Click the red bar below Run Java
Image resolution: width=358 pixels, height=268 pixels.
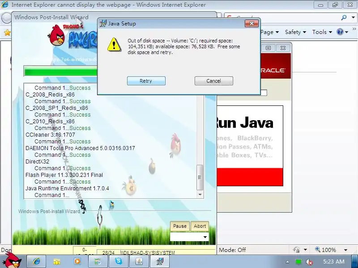coord(250,177)
